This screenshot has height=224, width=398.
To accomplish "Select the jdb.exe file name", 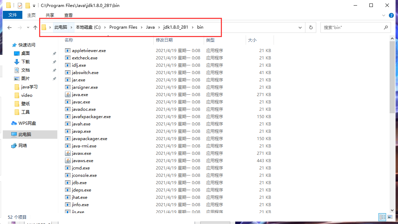I will (79, 183).
